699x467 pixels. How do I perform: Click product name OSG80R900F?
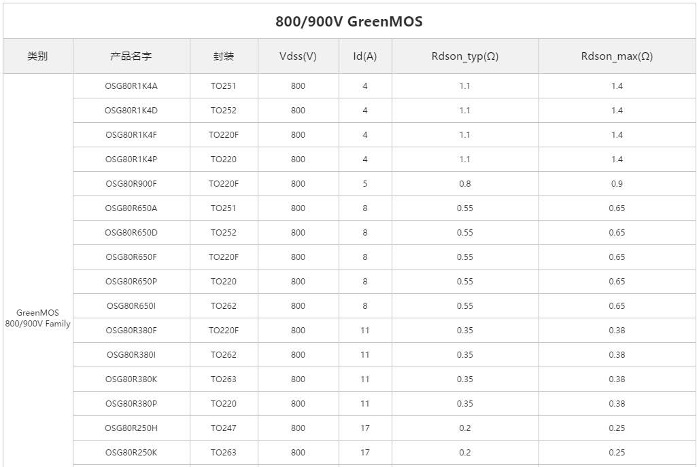pos(131,184)
